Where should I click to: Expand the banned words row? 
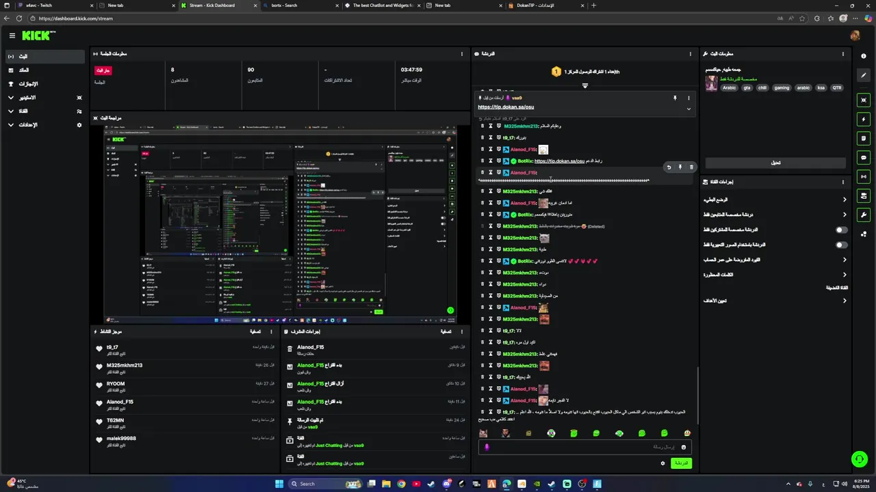click(x=775, y=275)
